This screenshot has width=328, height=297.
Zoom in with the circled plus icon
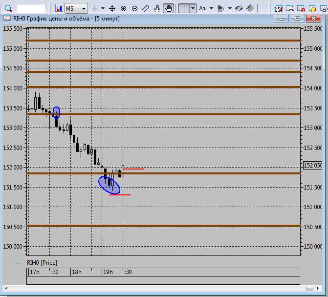(123, 9)
